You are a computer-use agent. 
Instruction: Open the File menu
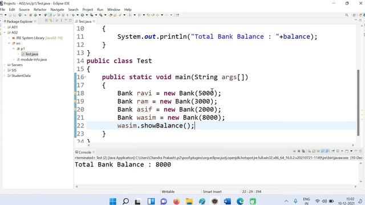tap(2, 10)
